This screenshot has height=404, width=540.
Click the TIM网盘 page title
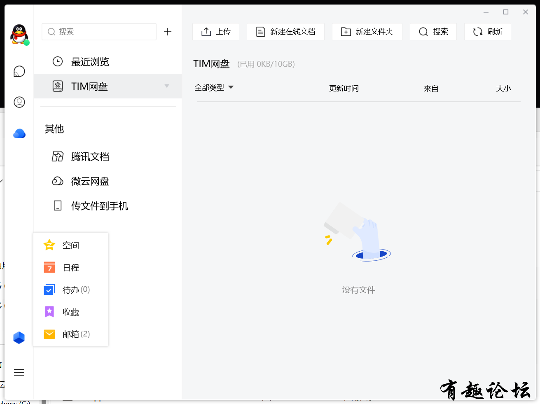pos(211,64)
